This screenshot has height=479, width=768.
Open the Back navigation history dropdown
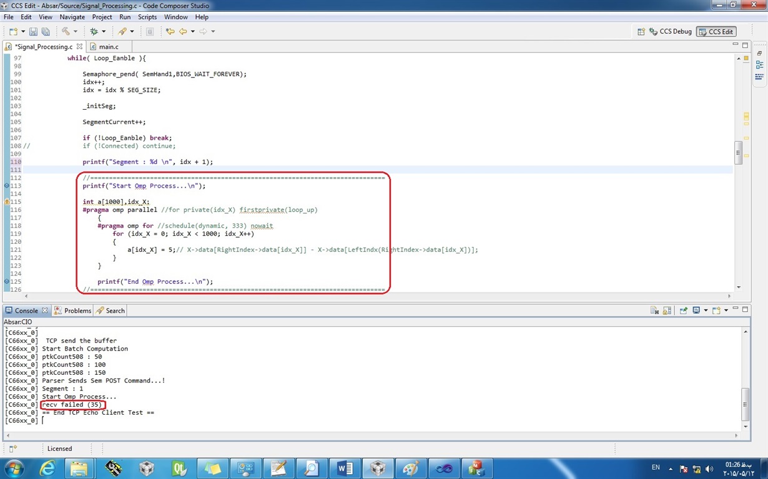pos(192,31)
